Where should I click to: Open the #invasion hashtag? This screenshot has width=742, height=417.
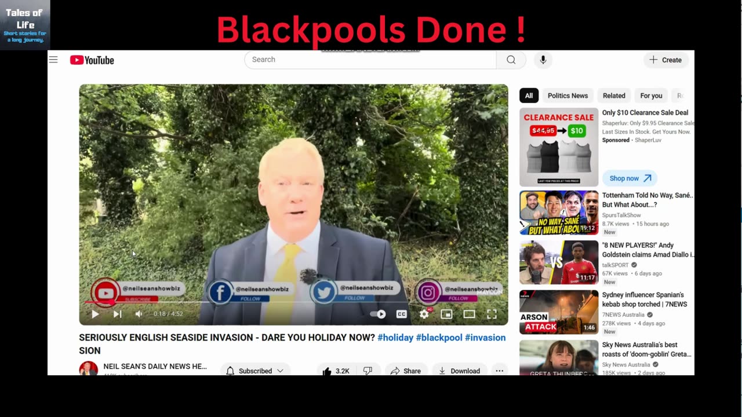tap(485, 338)
